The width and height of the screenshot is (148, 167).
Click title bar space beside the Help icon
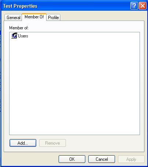[x=83, y=6]
